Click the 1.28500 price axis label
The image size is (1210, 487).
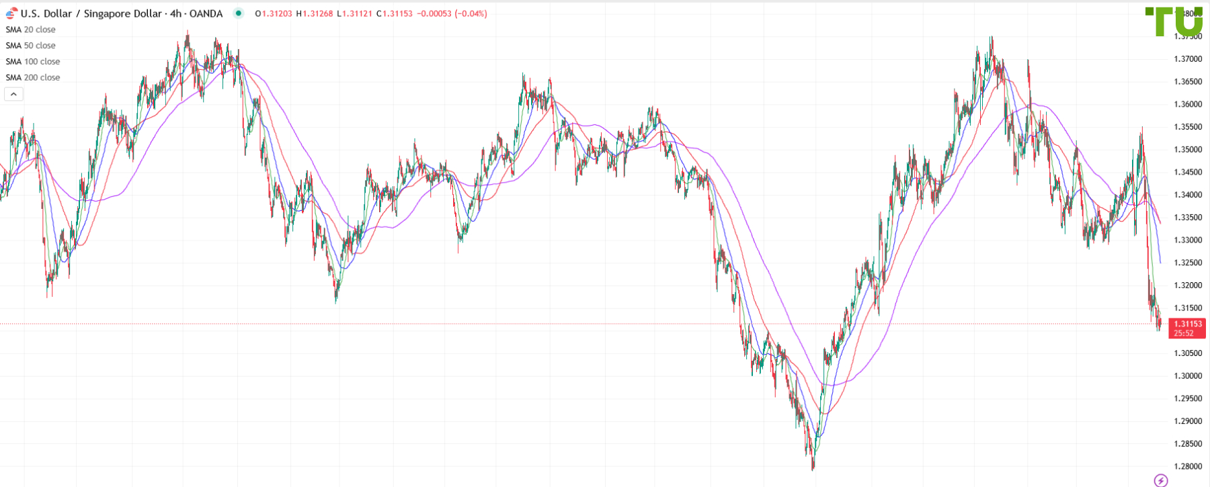tap(1188, 444)
